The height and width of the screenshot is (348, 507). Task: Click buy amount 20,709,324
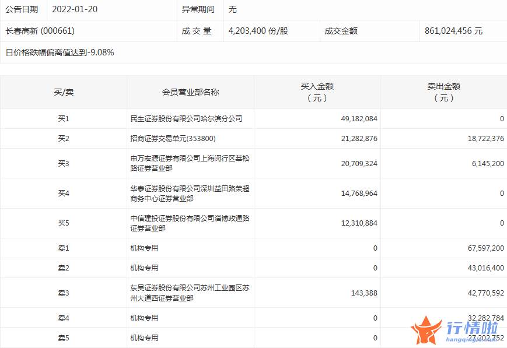point(359,163)
